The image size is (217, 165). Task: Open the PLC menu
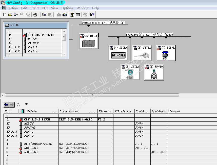click(45, 8)
